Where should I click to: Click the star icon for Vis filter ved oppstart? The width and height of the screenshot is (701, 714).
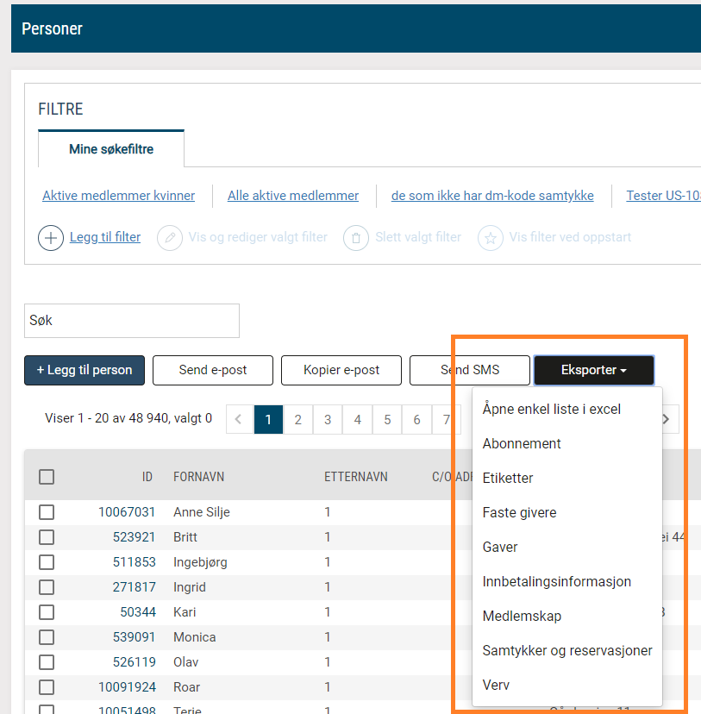coord(491,237)
